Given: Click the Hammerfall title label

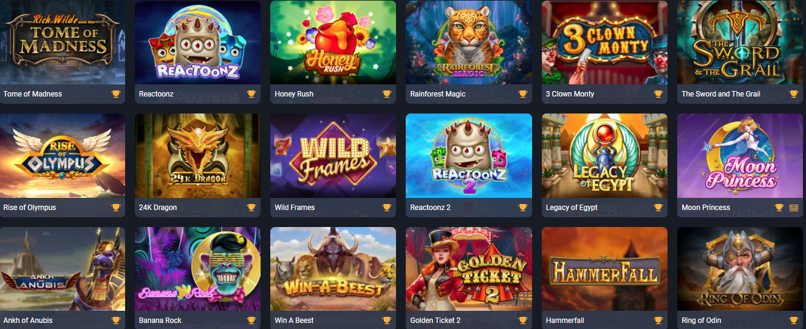Looking at the screenshot, I should click(565, 321).
